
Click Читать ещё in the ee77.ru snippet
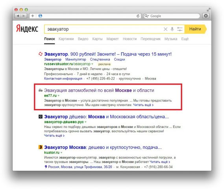point(143,105)
